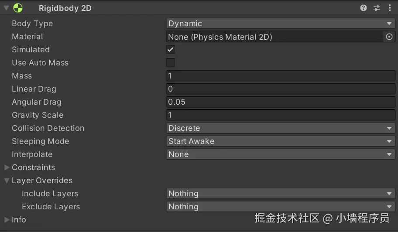The image size is (398, 232).
Task: Enable the Use Auto Mass checkbox
Action: [x=171, y=63]
